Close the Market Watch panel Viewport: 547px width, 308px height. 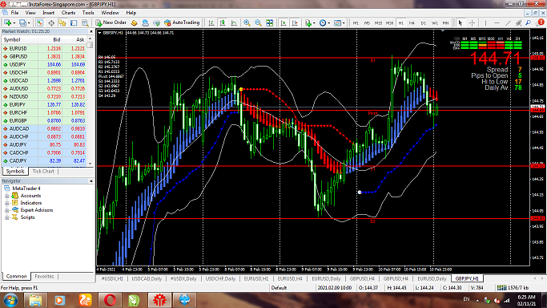point(91,31)
